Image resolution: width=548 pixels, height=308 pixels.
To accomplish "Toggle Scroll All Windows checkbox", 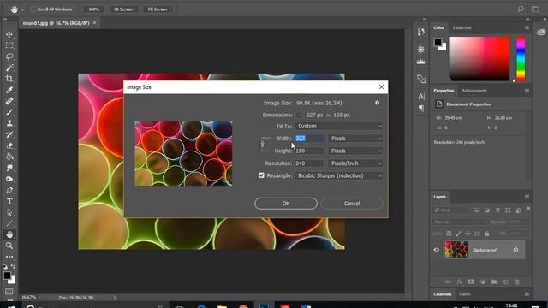I will point(33,9).
